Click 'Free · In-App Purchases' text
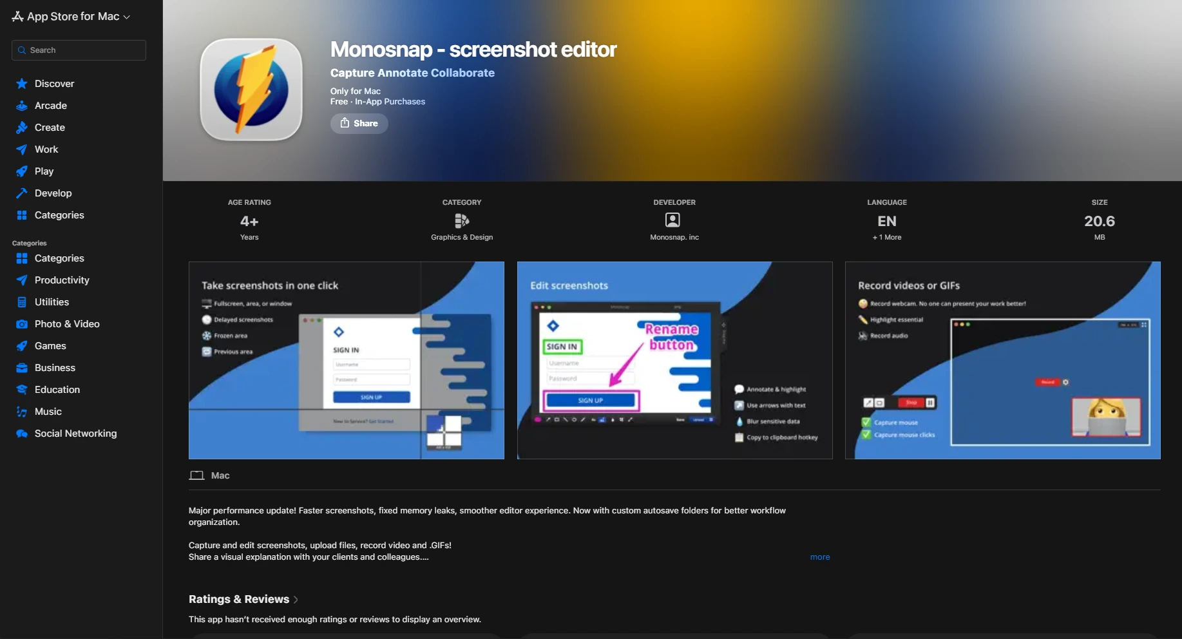This screenshot has width=1182, height=639. tap(377, 102)
